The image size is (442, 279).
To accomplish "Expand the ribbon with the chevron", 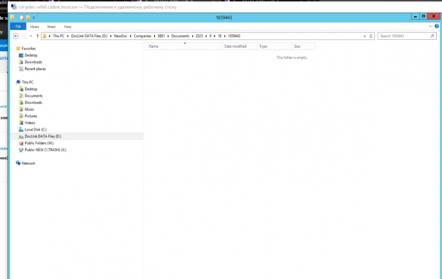I will (430, 26).
